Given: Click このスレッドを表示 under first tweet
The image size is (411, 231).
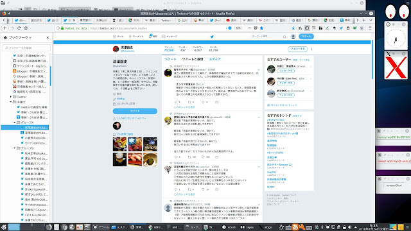Looking at the screenshot, I should [x=184, y=107].
